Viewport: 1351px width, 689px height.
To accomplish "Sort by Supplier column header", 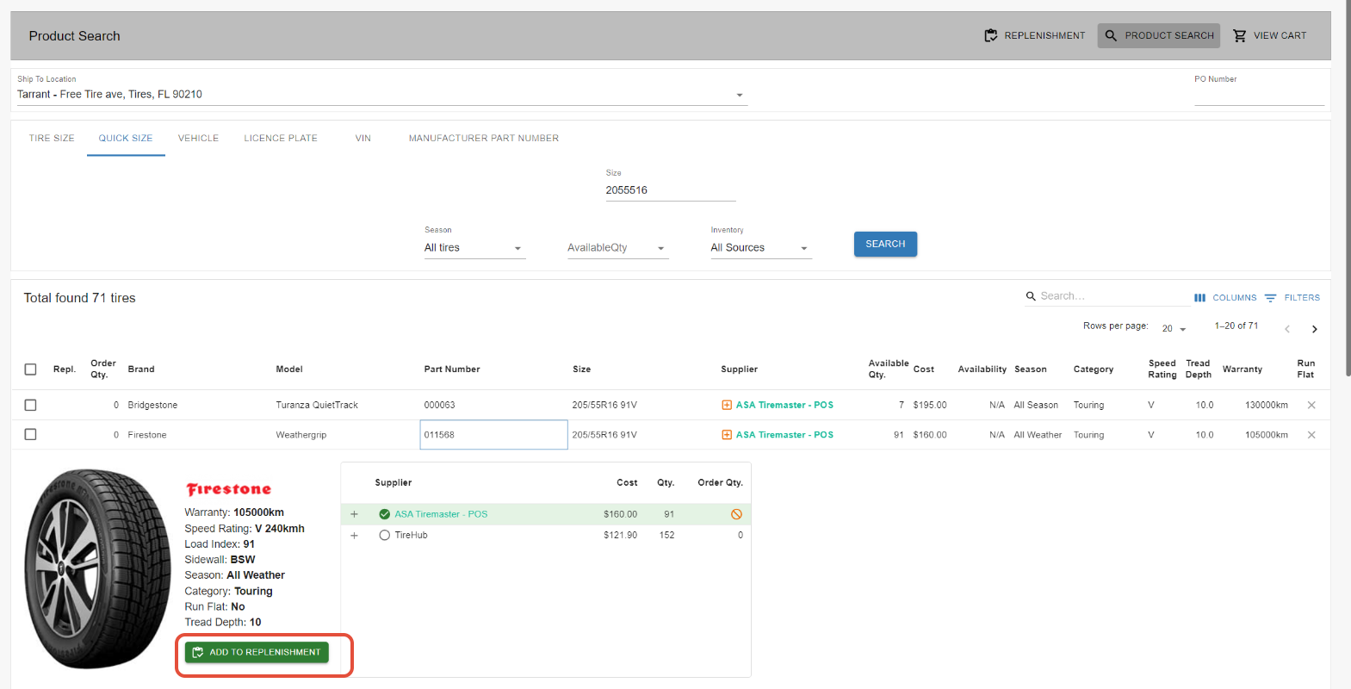I will coord(740,369).
